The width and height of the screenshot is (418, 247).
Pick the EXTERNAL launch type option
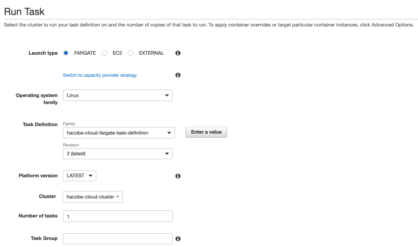click(131, 53)
